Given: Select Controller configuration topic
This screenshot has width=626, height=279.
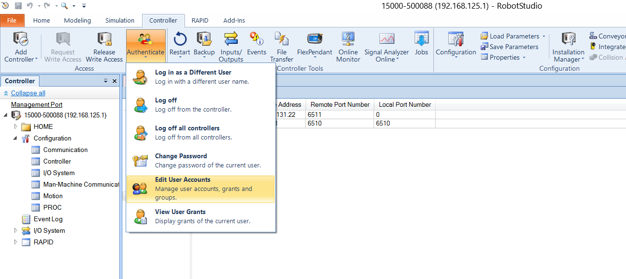Looking at the screenshot, I should [x=57, y=161].
